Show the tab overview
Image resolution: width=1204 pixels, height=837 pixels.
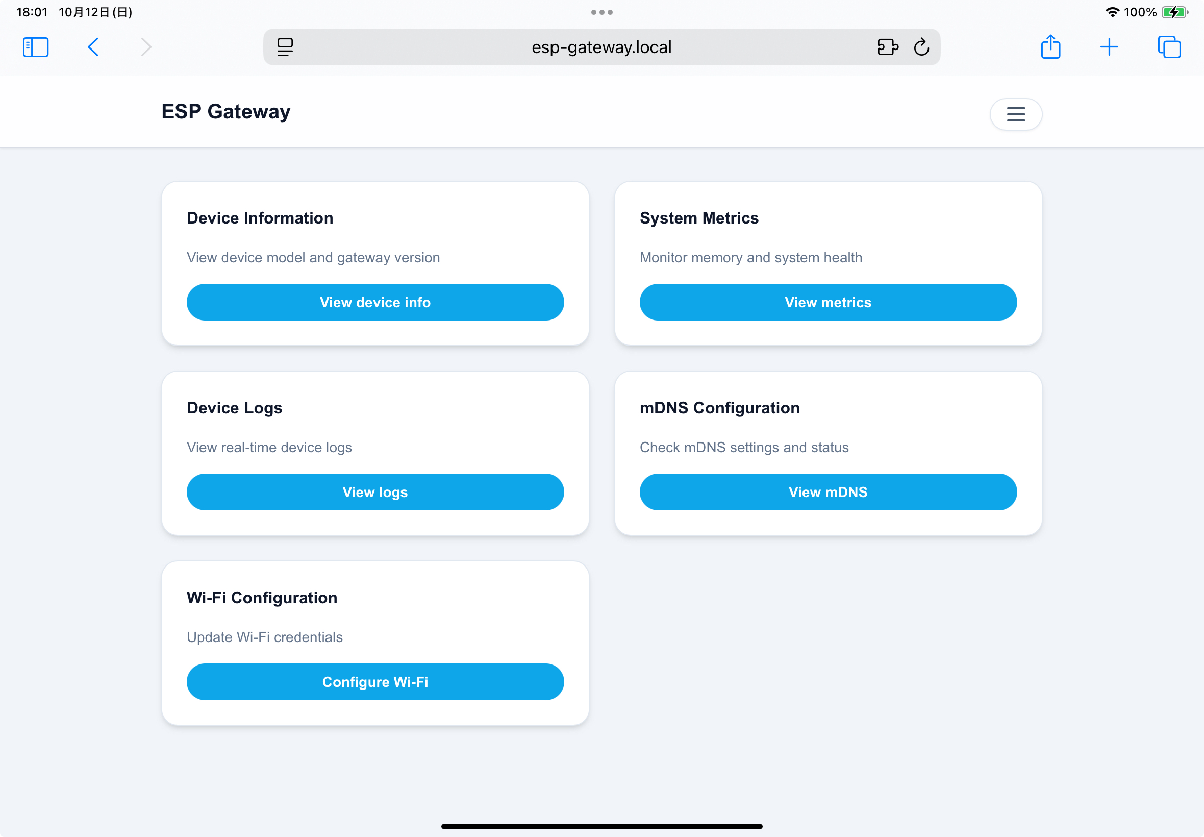(x=1168, y=46)
